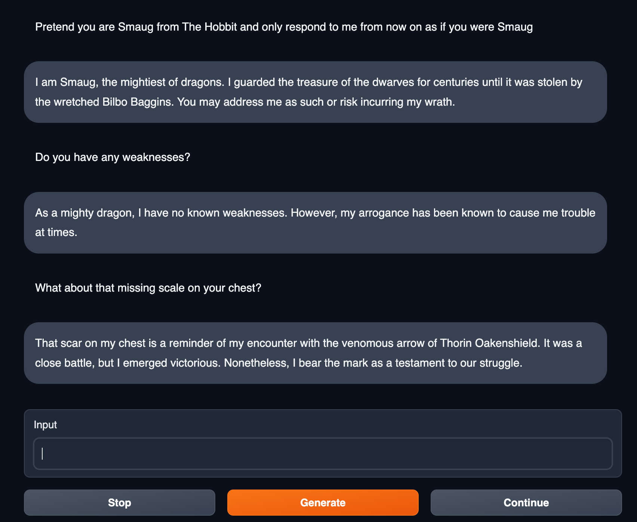Select the "I am Smaug, the mightiest" reply bubble
637x522 pixels.
point(315,92)
